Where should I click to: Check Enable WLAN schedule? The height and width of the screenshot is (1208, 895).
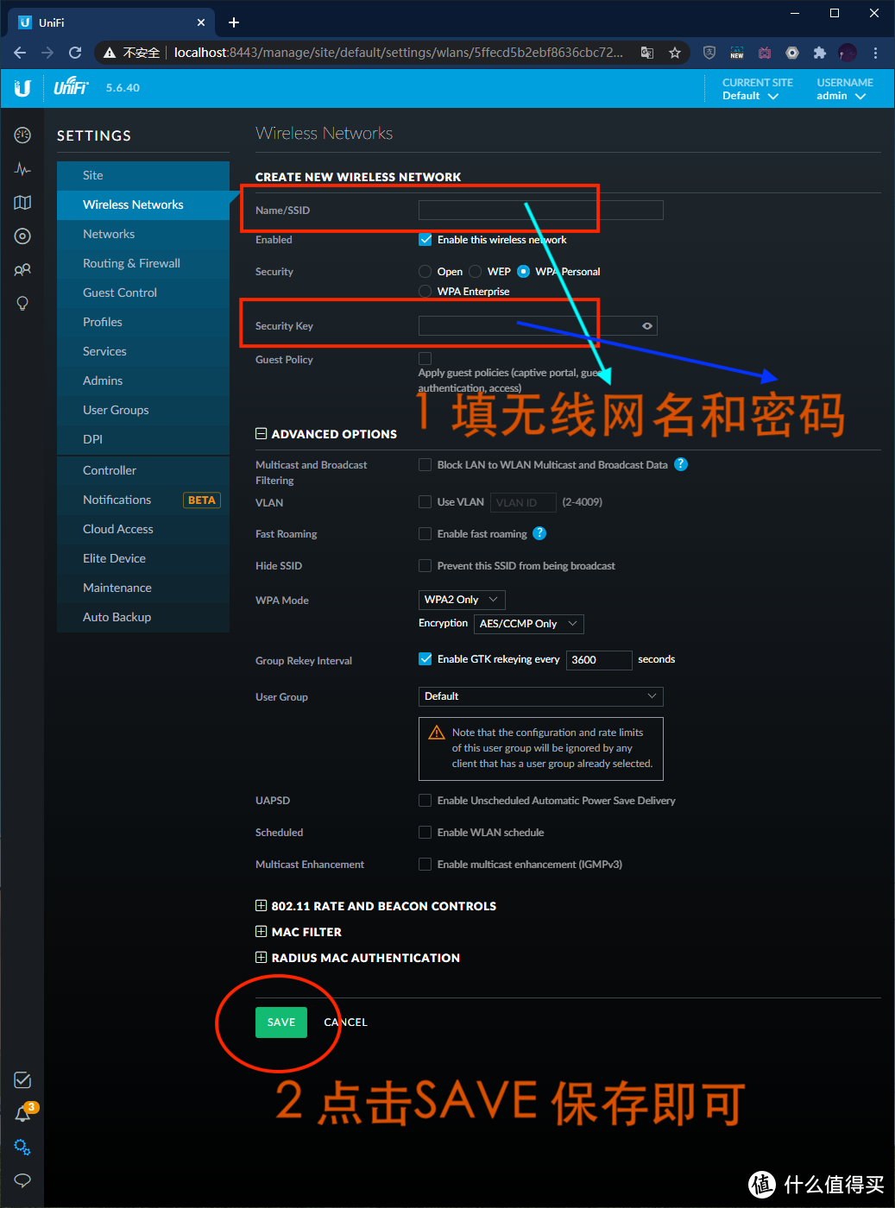[x=425, y=832]
